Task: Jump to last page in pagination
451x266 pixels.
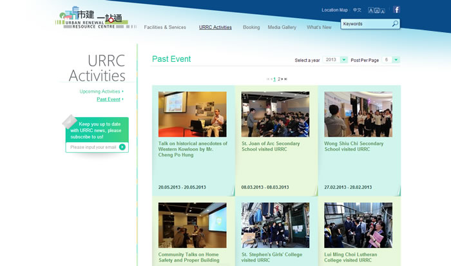Action: click(286, 79)
